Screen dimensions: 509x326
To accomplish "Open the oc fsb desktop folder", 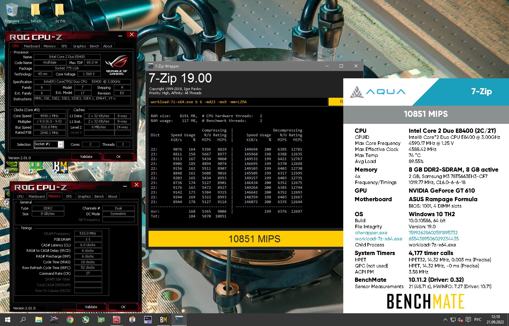I will pos(60,13).
